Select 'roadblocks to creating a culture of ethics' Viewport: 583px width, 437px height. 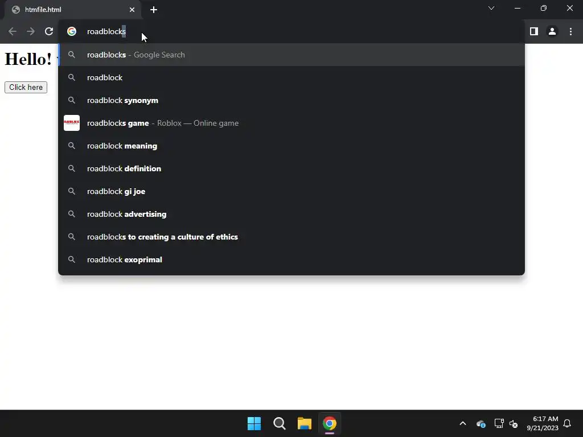click(x=291, y=237)
